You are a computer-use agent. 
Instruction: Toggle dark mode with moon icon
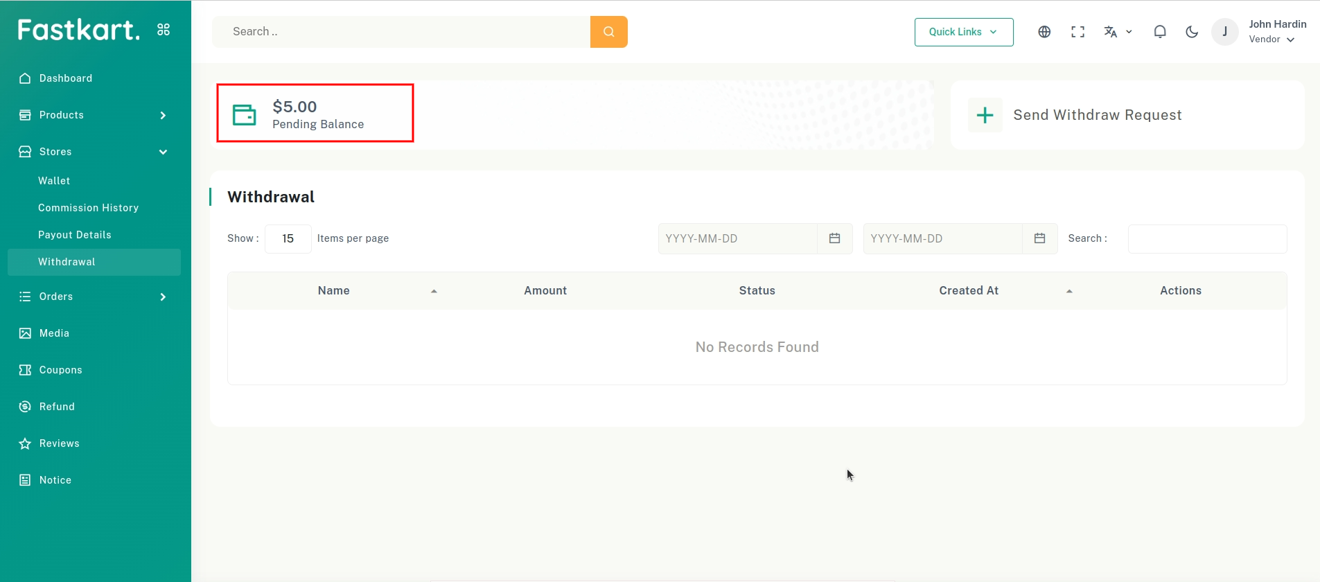click(x=1192, y=32)
